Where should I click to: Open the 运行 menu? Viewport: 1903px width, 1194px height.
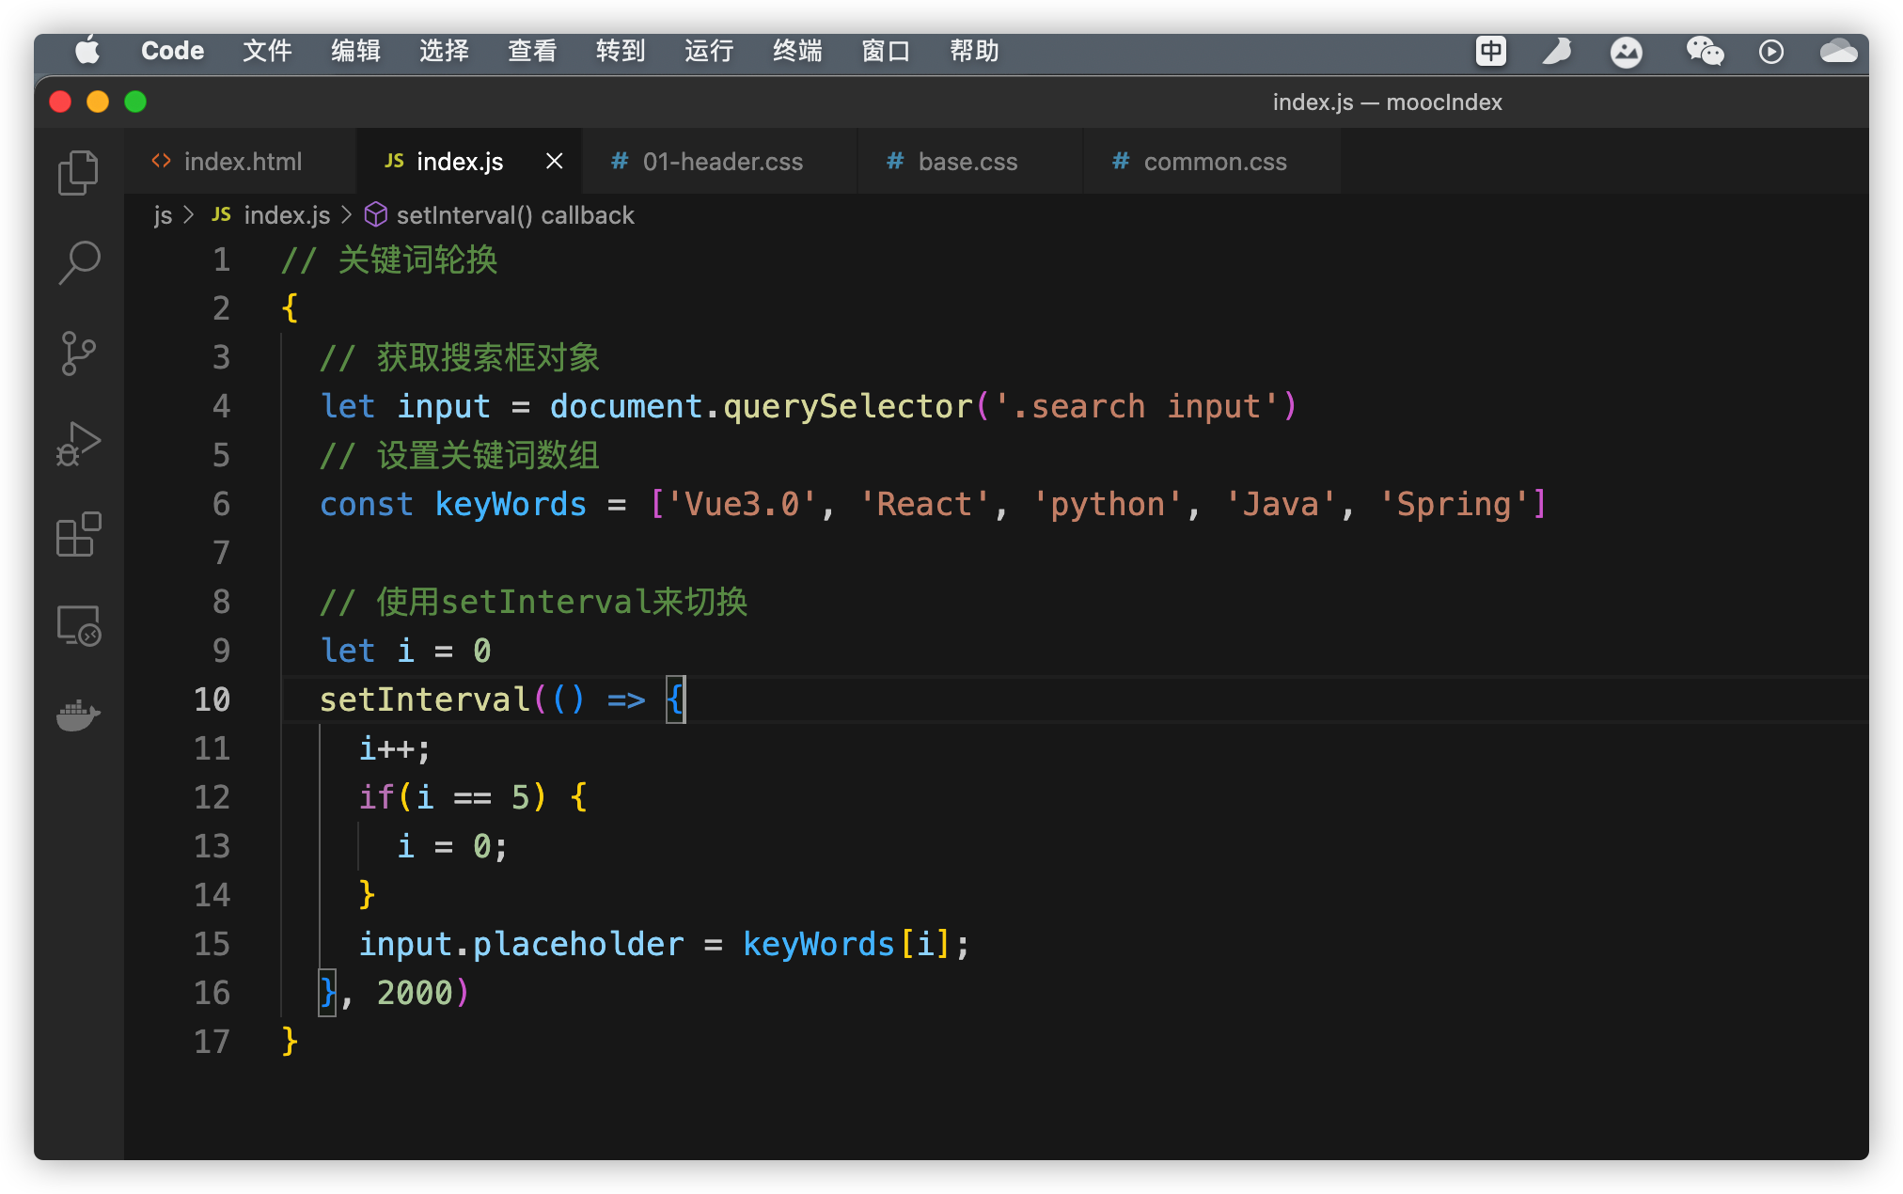(709, 51)
